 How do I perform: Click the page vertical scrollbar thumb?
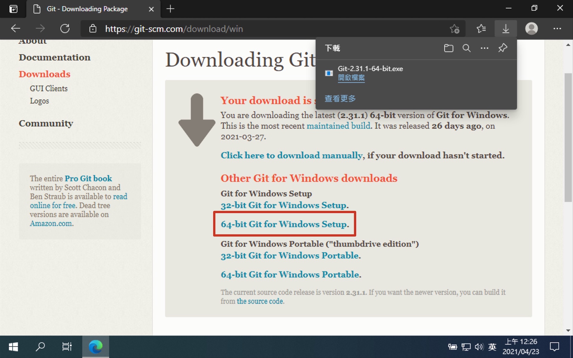point(568,138)
